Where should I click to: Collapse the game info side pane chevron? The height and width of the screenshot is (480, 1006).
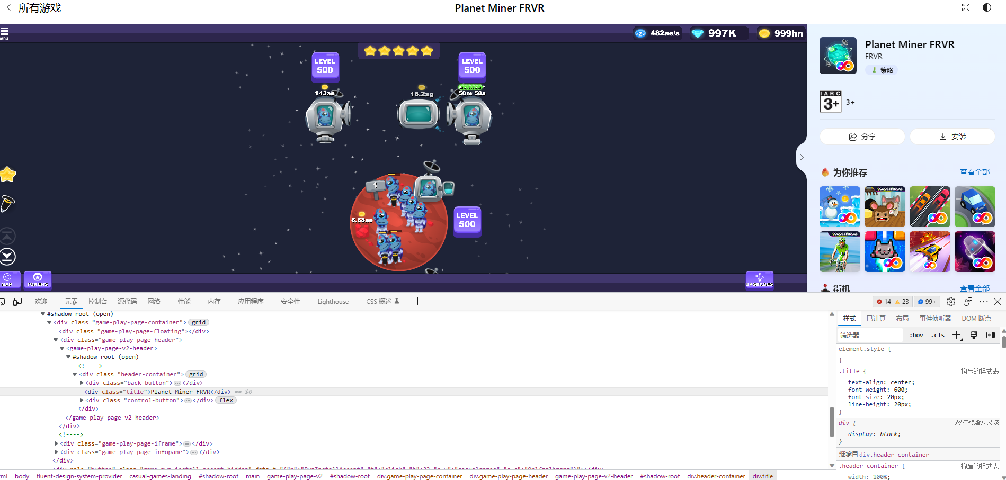coord(802,157)
